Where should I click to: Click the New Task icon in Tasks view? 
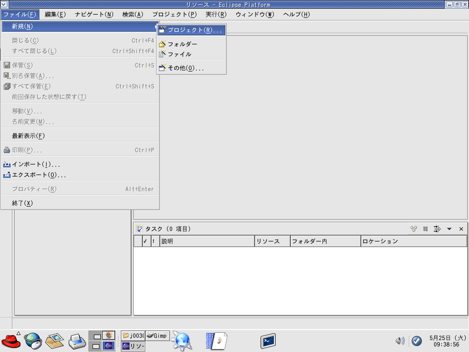tap(414, 229)
